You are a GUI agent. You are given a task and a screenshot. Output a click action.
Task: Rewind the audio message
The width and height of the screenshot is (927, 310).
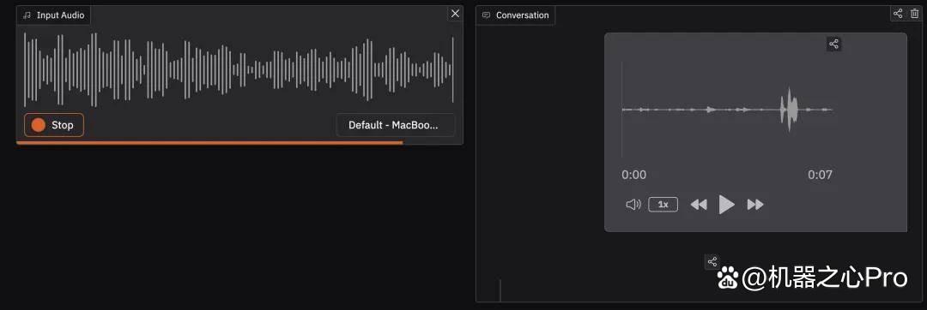tap(699, 205)
